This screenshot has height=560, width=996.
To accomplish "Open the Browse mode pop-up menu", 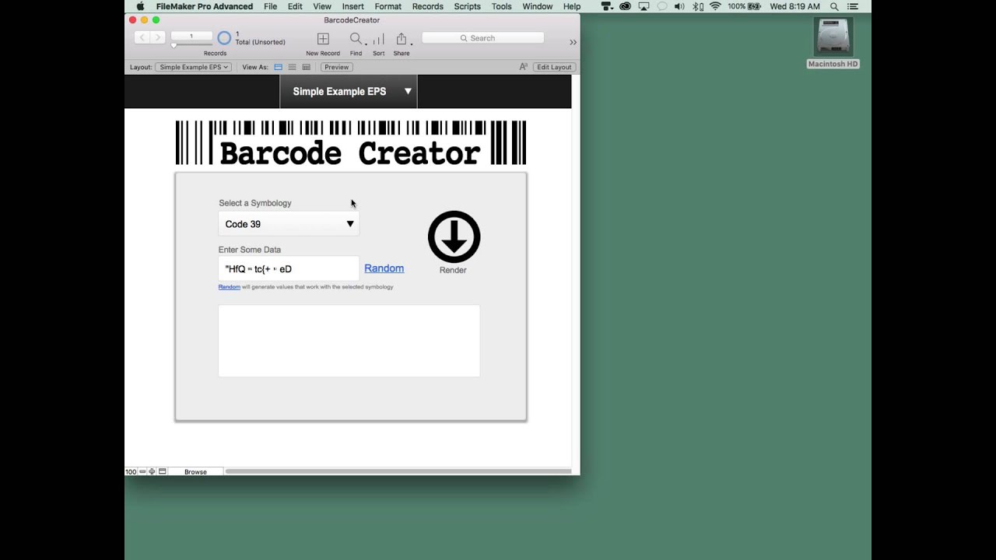I will pos(195,472).
